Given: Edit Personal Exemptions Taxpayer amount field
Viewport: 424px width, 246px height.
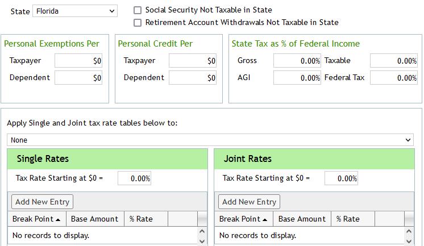Looking at the screenshot, I should pyautogui.click(x=78, y=61).
